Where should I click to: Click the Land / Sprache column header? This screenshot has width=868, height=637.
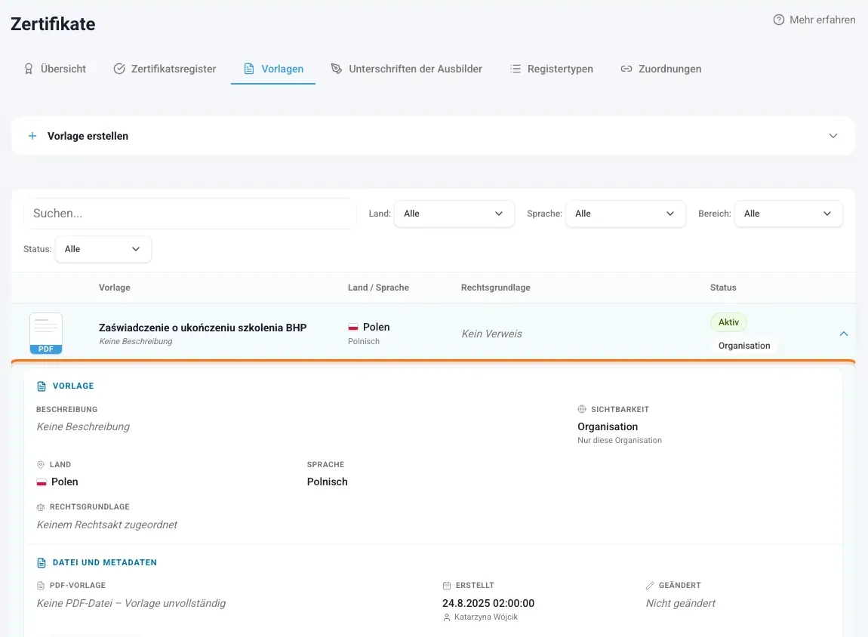click(379, 288)
